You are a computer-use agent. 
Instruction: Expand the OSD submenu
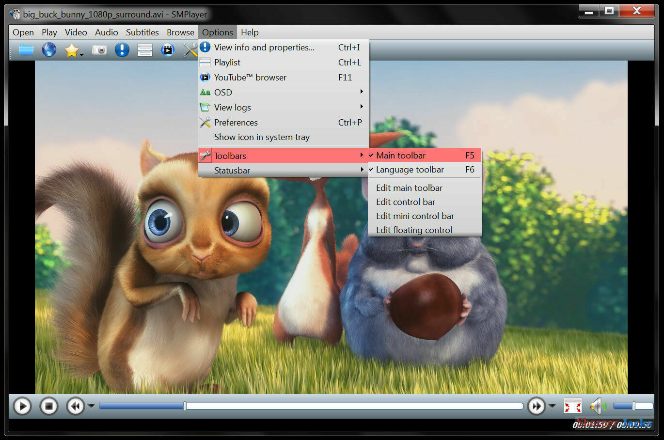click(284, 92)
